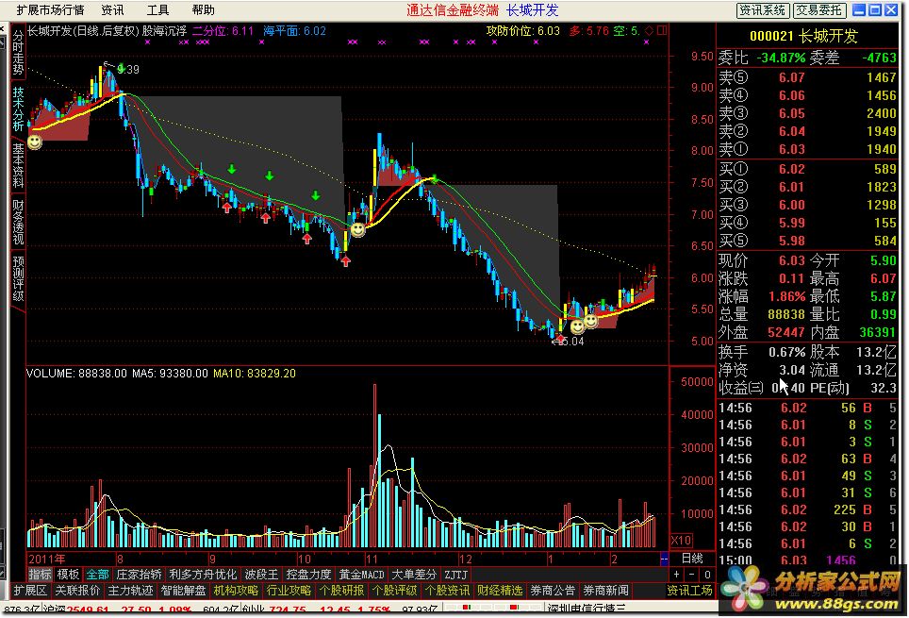This screenshot has height=618, width=909.
Task: Open the 机构攻略 tab
Action: (x=236, y=591)
